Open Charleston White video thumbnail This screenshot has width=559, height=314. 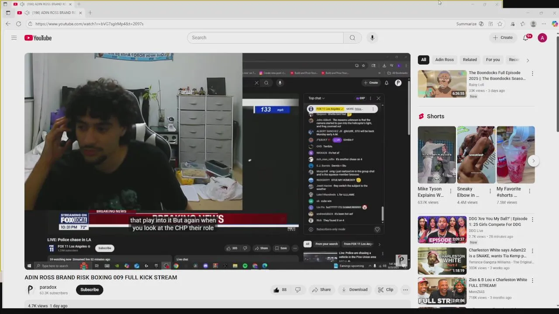click(x=442, y=261)
